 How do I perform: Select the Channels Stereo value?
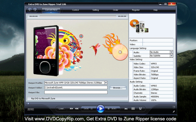(161, 93)
